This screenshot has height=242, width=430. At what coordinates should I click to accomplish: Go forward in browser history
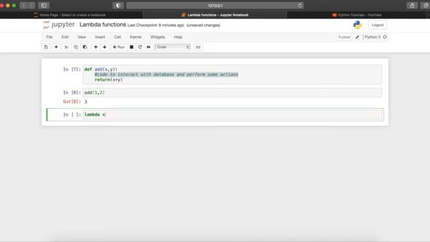[32, 5]
